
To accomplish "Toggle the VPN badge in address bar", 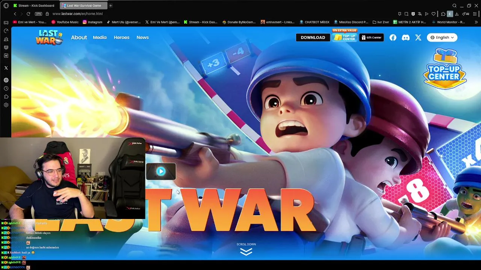I will [x=38, y=14].
